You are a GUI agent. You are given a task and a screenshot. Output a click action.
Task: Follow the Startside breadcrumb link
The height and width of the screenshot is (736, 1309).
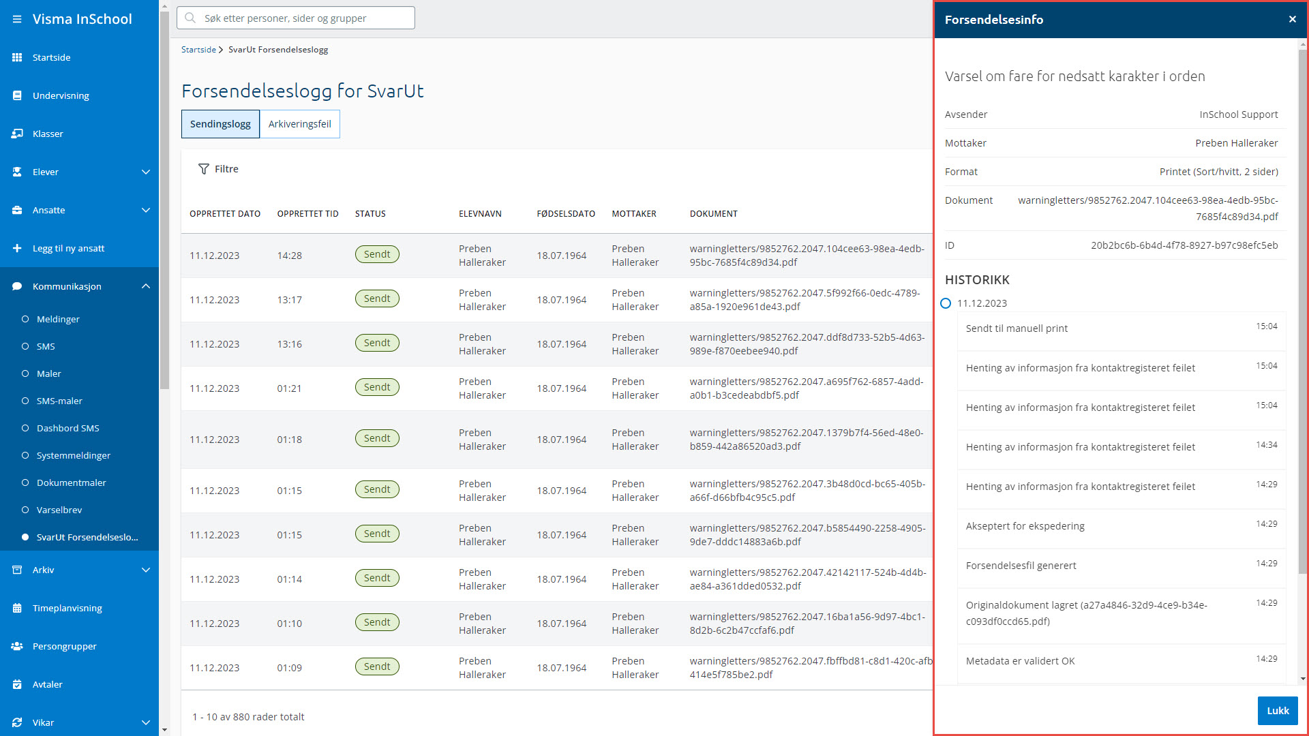pos(198,50)
